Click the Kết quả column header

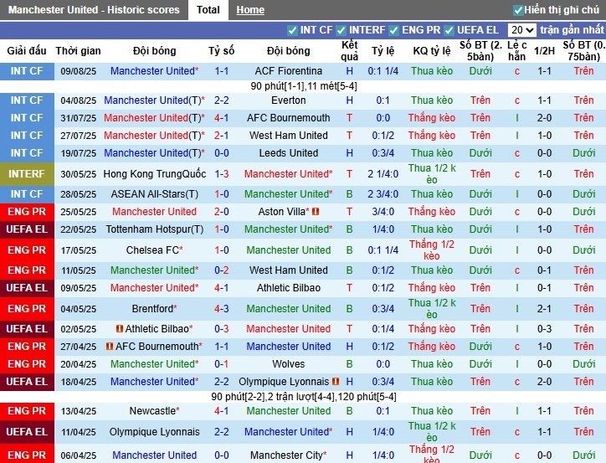(x=349, y=50)
